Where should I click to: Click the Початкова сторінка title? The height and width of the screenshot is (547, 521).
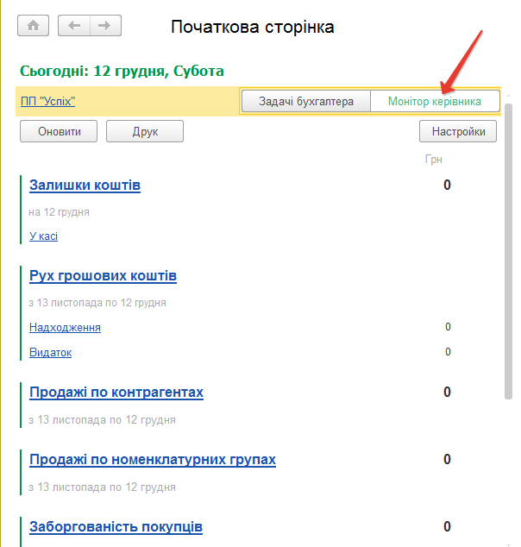(x=253, y=27)
